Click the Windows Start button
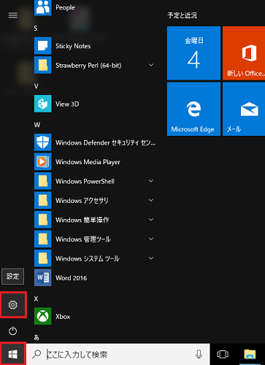This screenshot has height=365, width=265. pos(13,354)
